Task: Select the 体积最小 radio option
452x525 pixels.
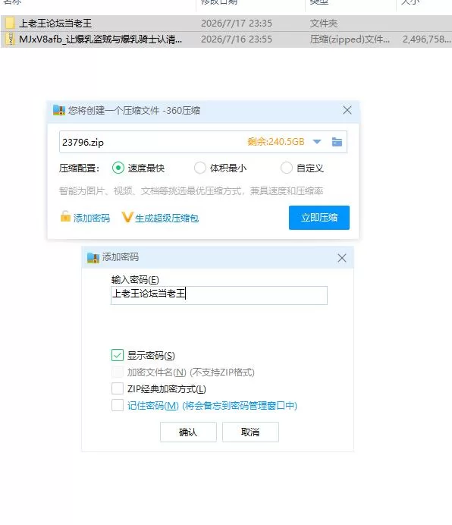Action: pyautogui.click(x=200, y=168)
